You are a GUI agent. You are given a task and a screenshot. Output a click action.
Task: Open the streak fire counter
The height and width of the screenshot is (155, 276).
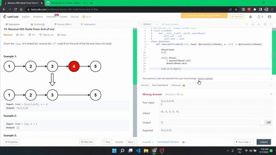coord(260,17)
